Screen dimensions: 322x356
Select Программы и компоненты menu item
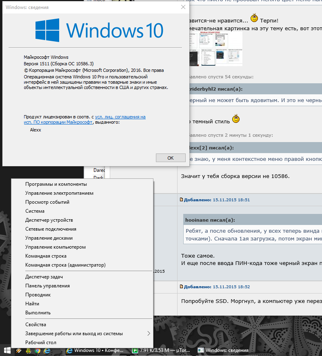(82, 184)
